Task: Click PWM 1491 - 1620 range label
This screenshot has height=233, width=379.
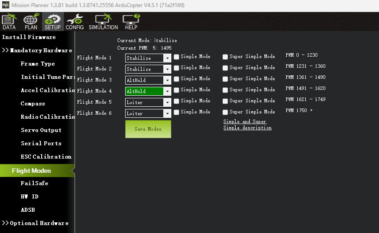Action: [x=305, y=88]
